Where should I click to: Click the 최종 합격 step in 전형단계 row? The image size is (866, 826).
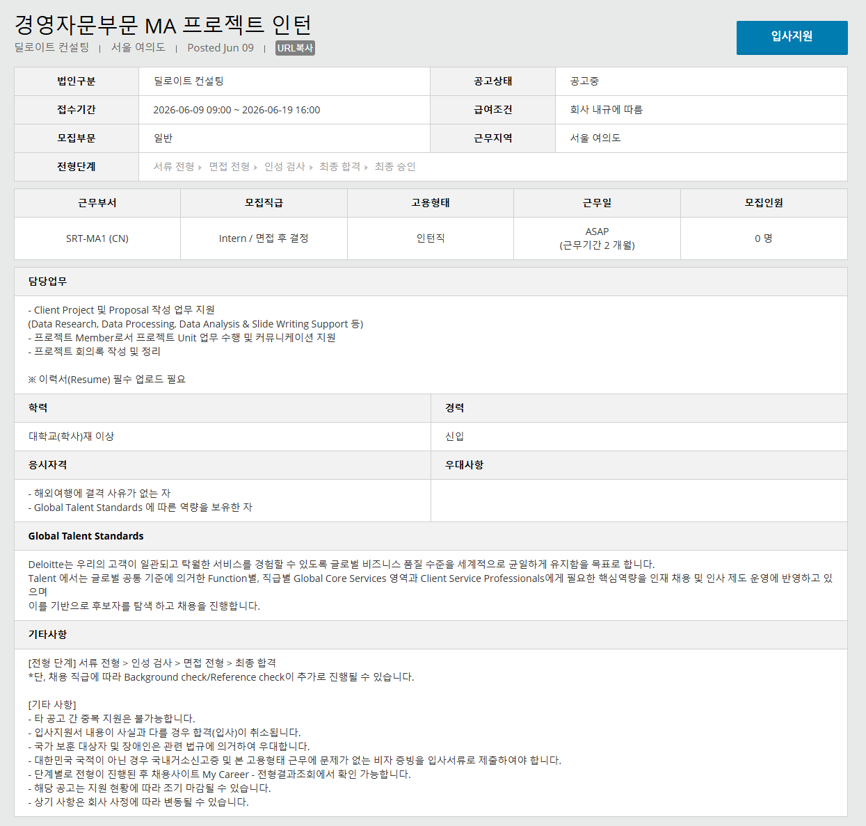tap(340, 167)
